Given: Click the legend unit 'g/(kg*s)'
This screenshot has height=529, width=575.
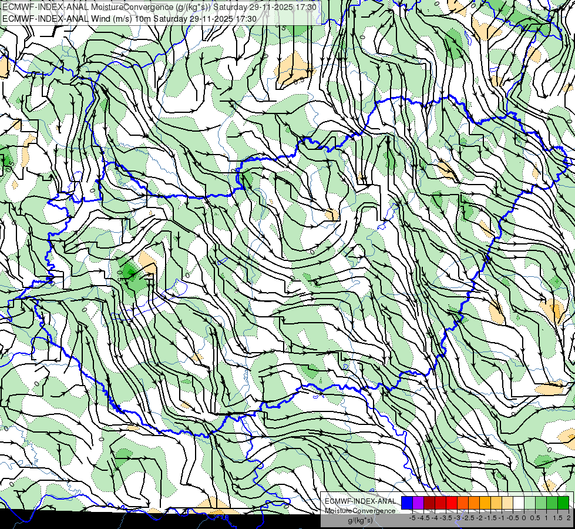Looking at the screenshot, I should [x=360, y=520].
